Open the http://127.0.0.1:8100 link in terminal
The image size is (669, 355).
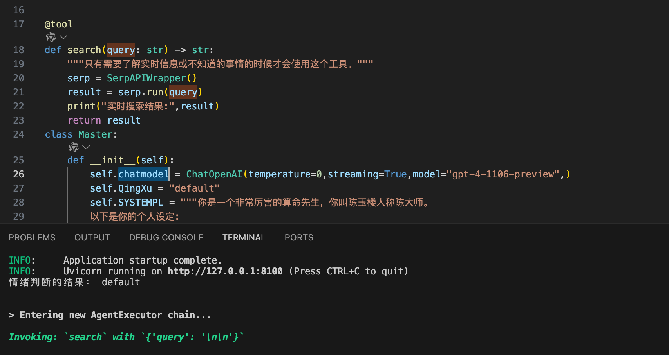point(225,271)
